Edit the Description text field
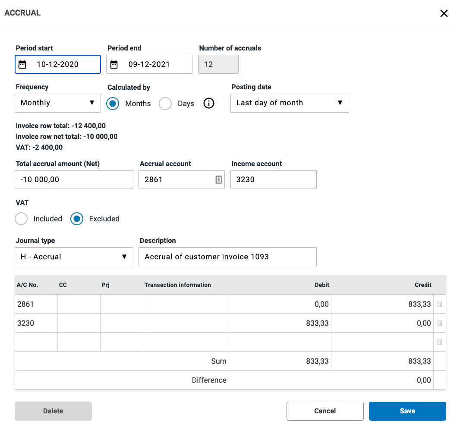This screenshot has width=457, height=425. point(227,257)
